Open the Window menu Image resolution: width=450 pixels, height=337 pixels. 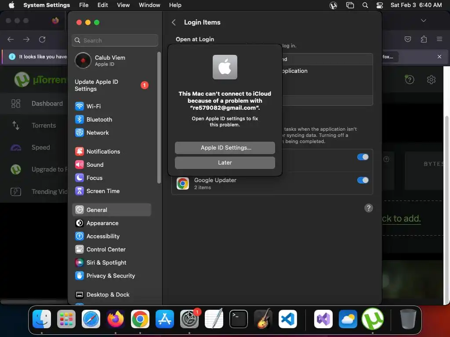[149, 5]
